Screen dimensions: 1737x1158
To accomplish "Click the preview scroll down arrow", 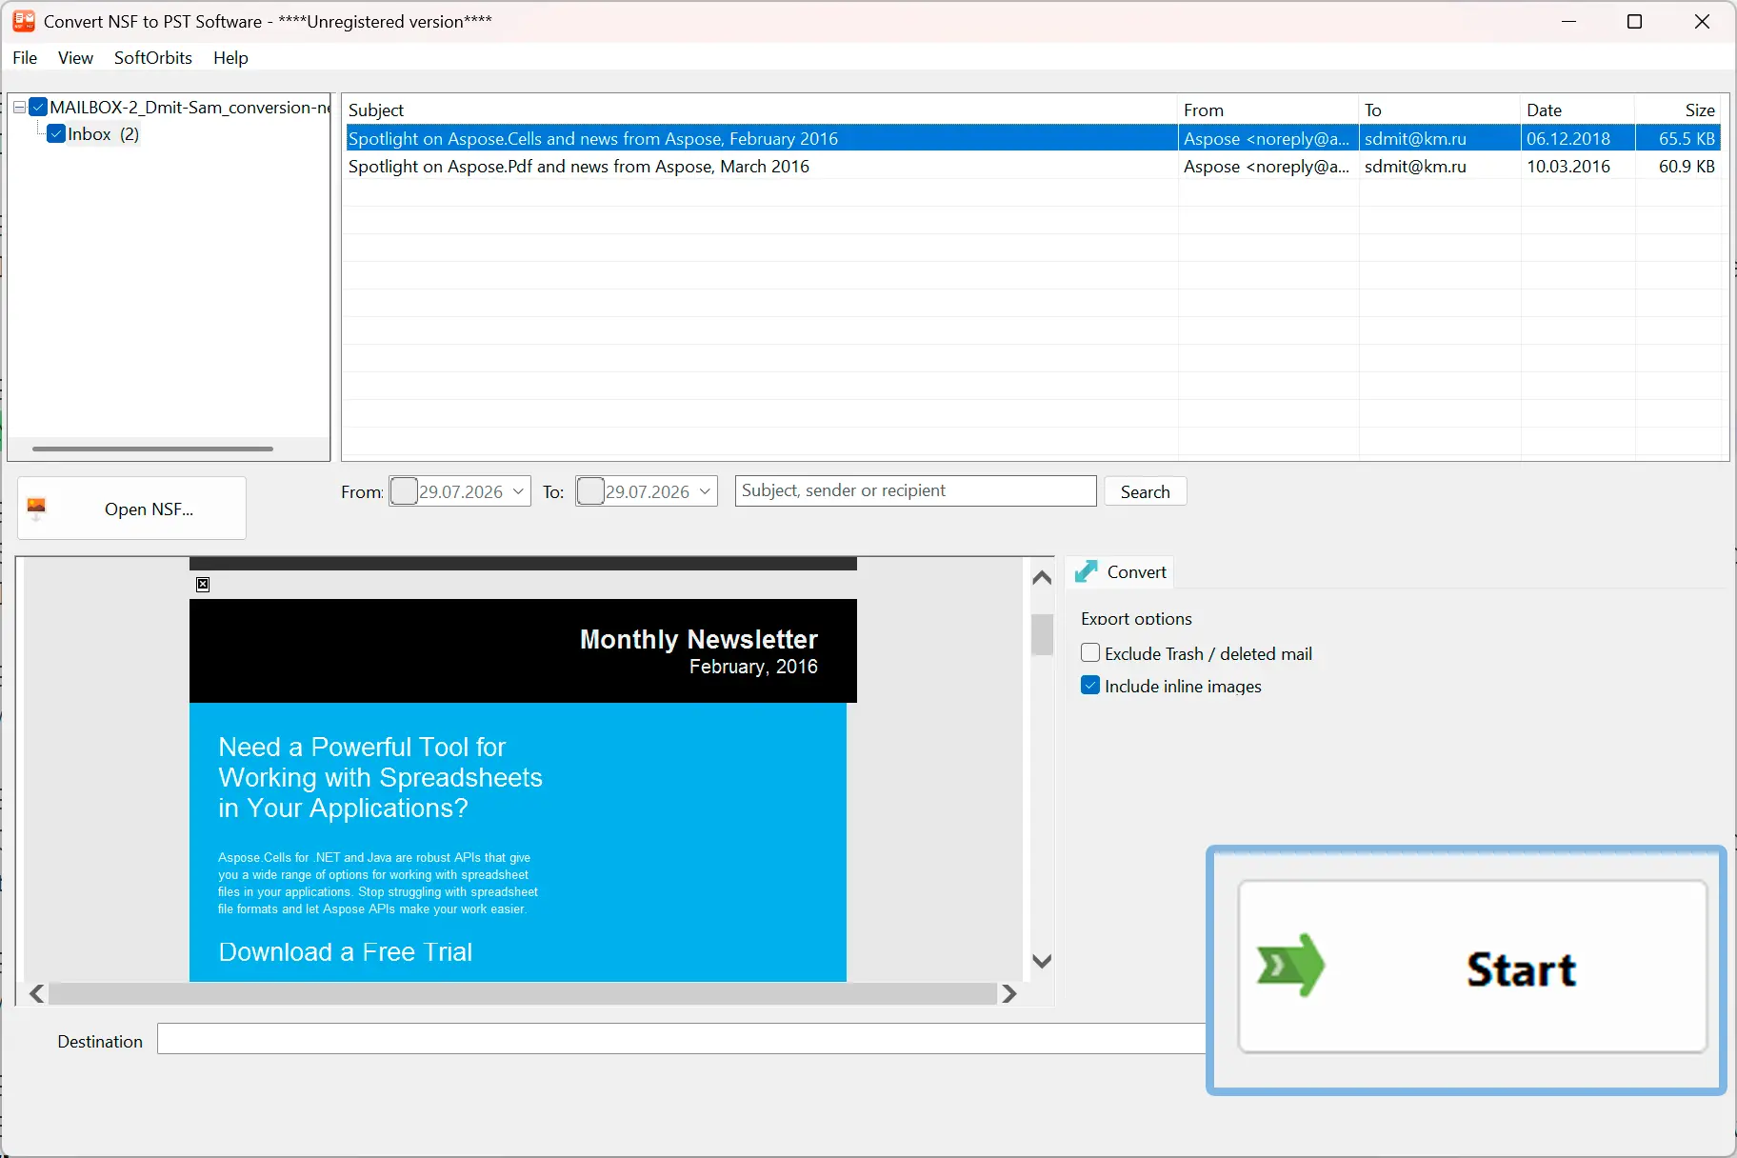I will click(1042, 961).
